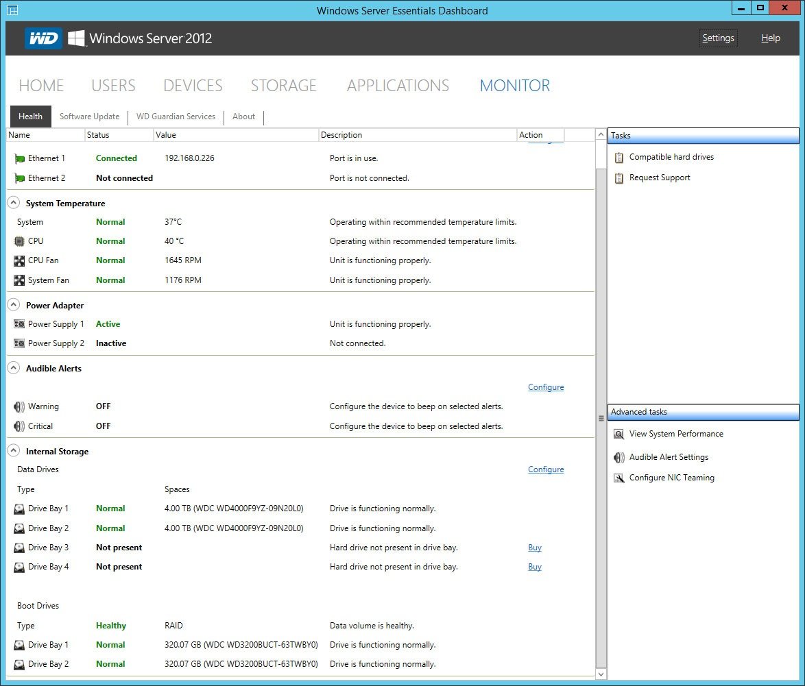Image resolution: width=805 pixels, height=686 pixels.
Task: Click the Ethernet 2 network card icon
Action: (19, 179)
